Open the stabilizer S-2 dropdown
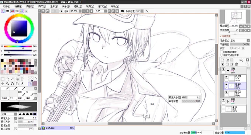The height and width of the screenshot is (135, 251). (x=142, y=11)
